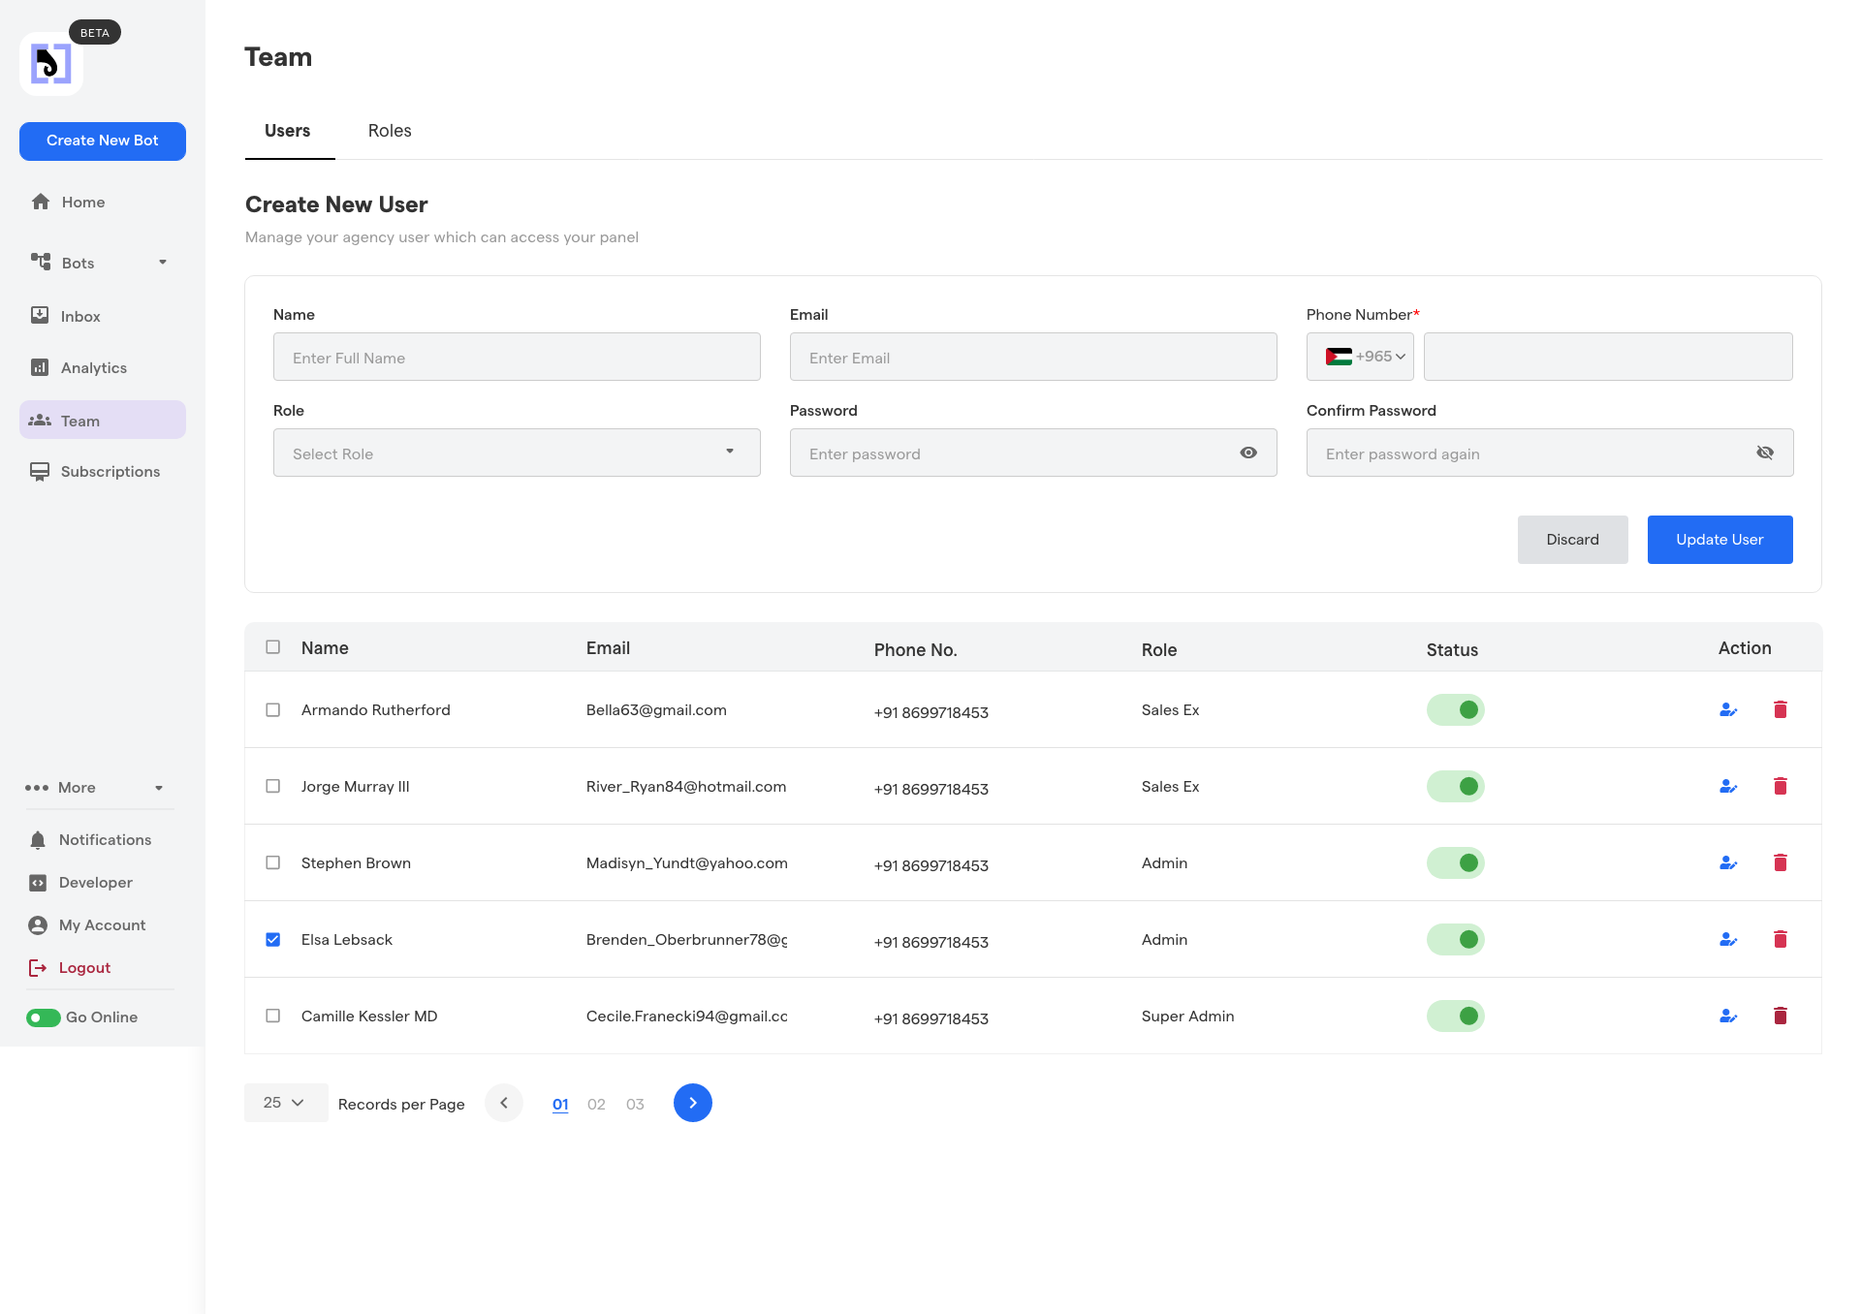Delete Camille Kessler MD row
The width and height of the screenshot is (1861, 1314).
(1781, 1017)
